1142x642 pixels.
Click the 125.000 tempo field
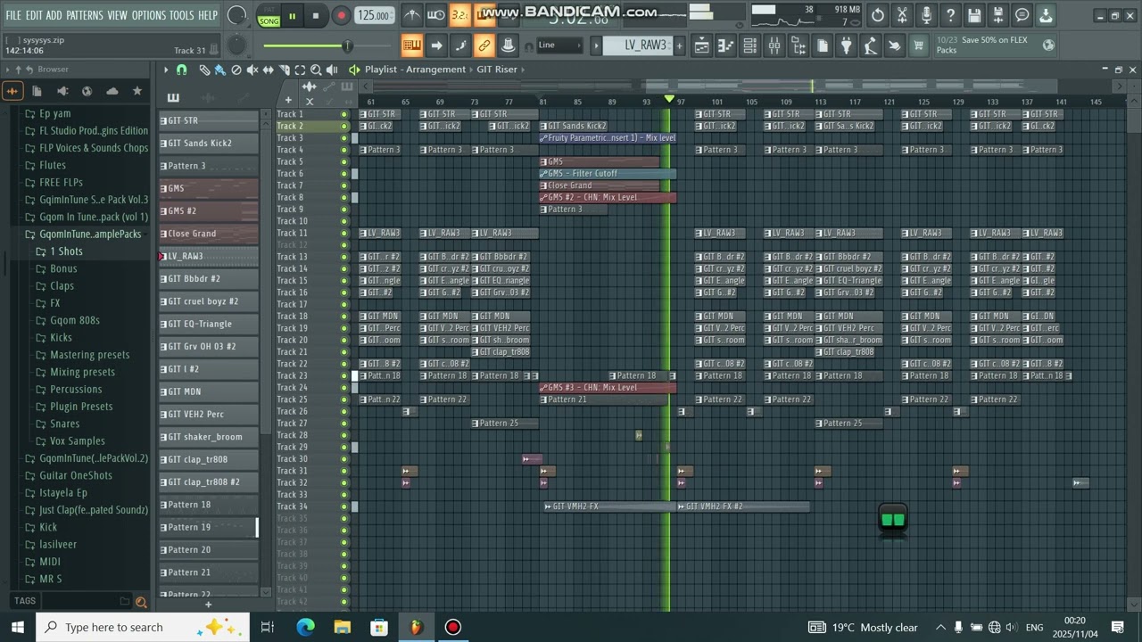(x=374, y=16)
